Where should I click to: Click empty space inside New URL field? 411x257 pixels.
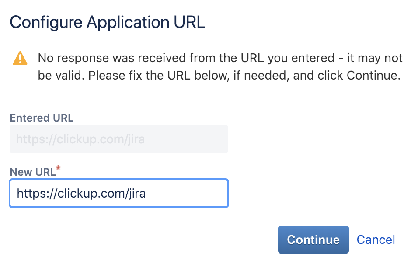[188, 193]
